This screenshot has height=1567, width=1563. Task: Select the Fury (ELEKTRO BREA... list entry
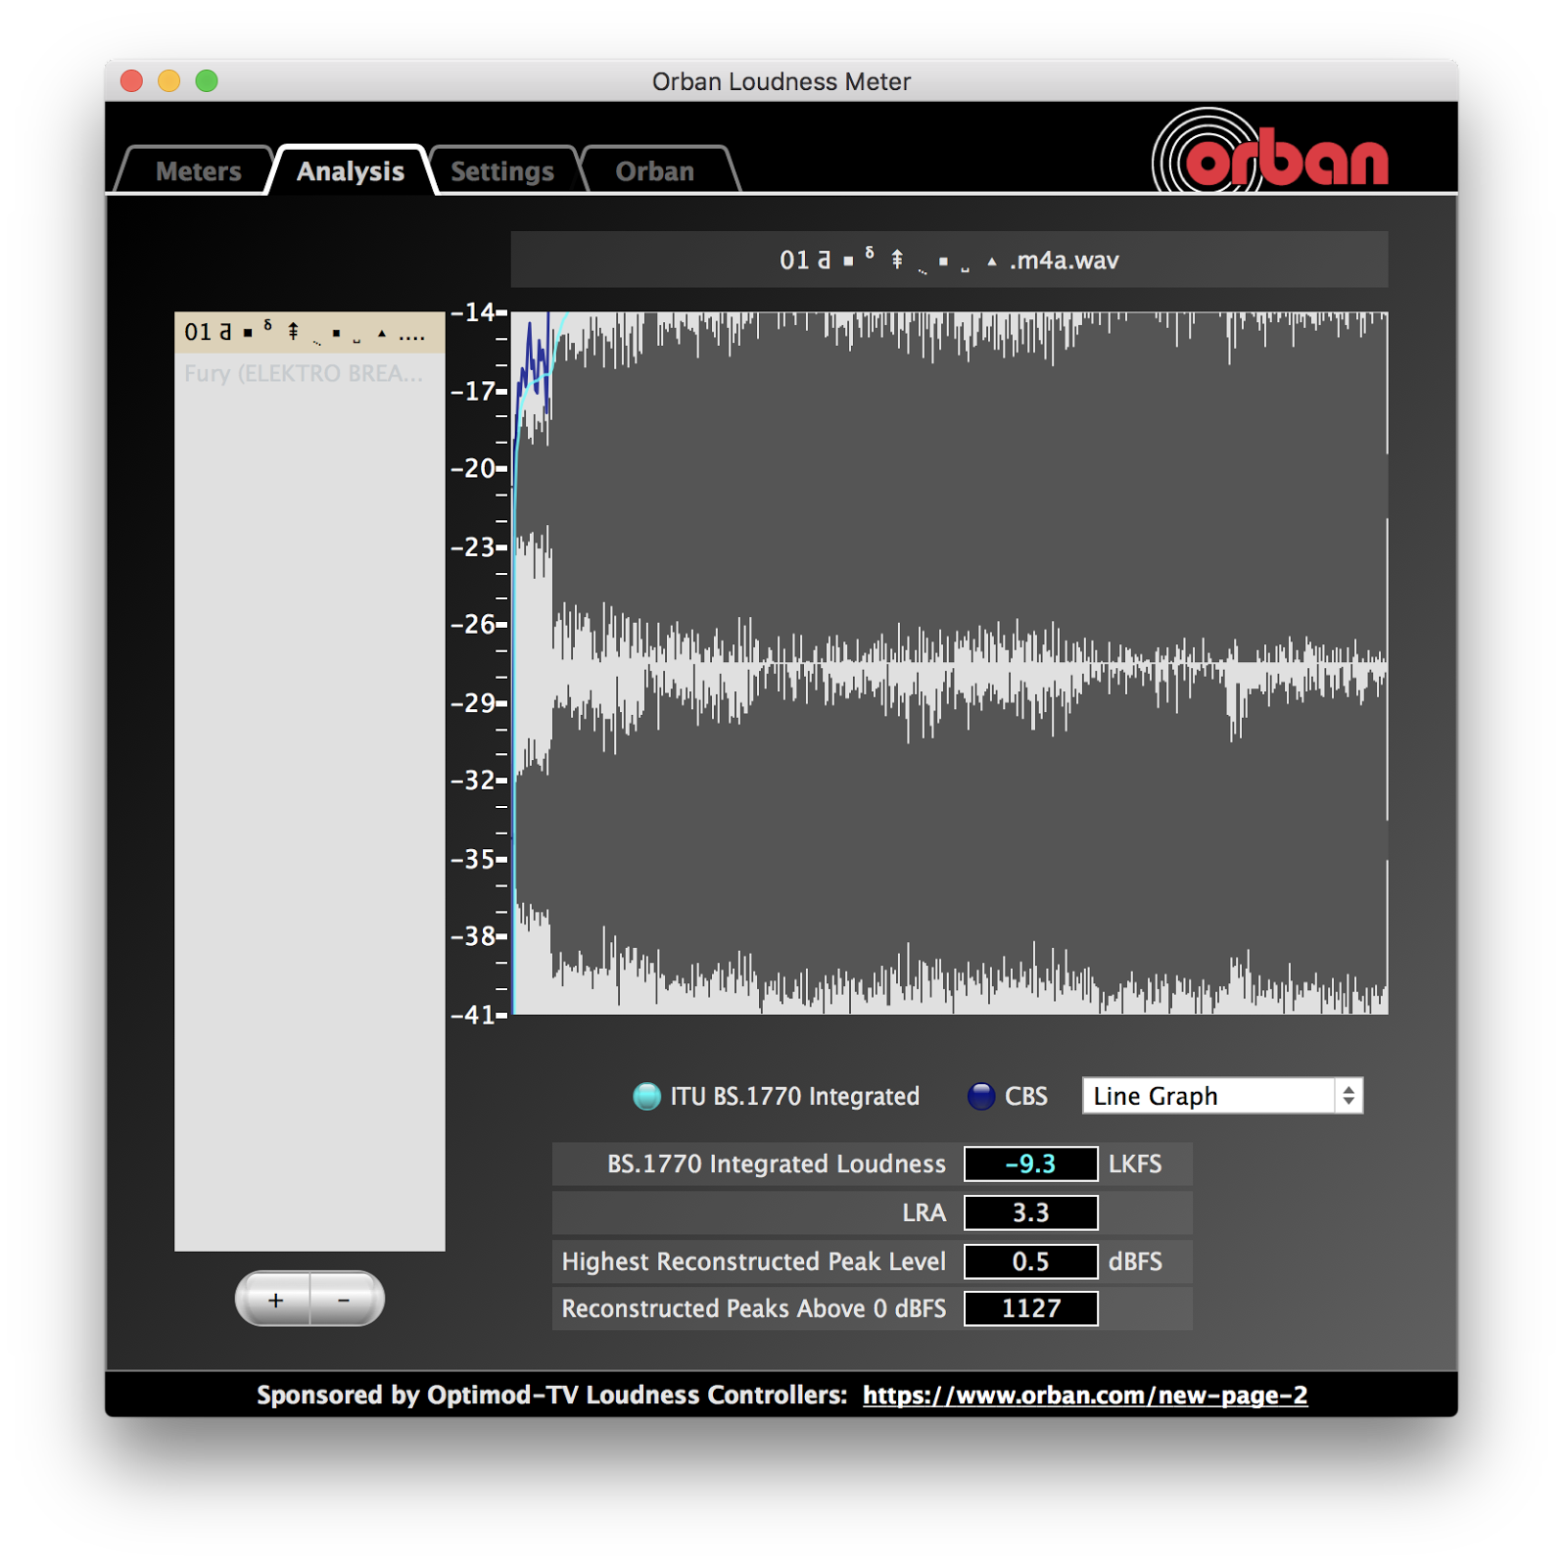point(309,373)
